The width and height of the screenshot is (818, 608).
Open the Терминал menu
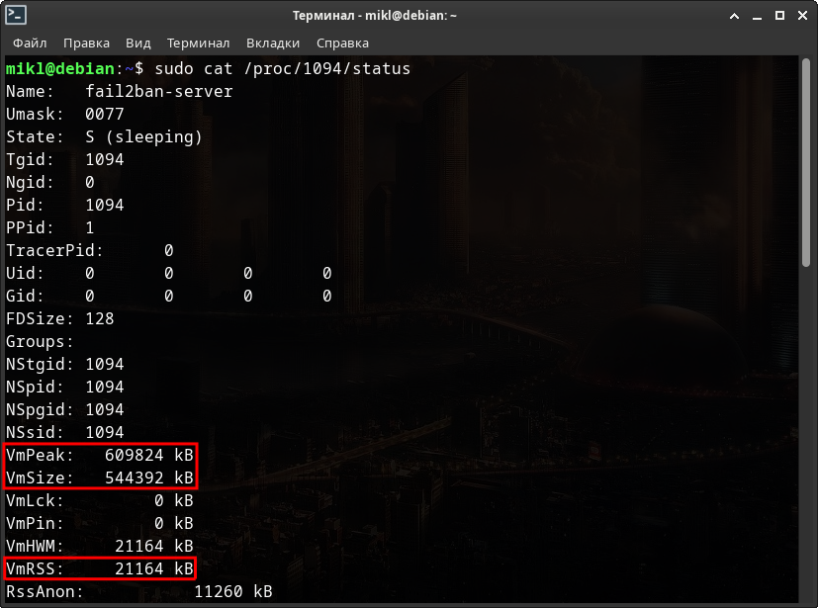[198, 43]
